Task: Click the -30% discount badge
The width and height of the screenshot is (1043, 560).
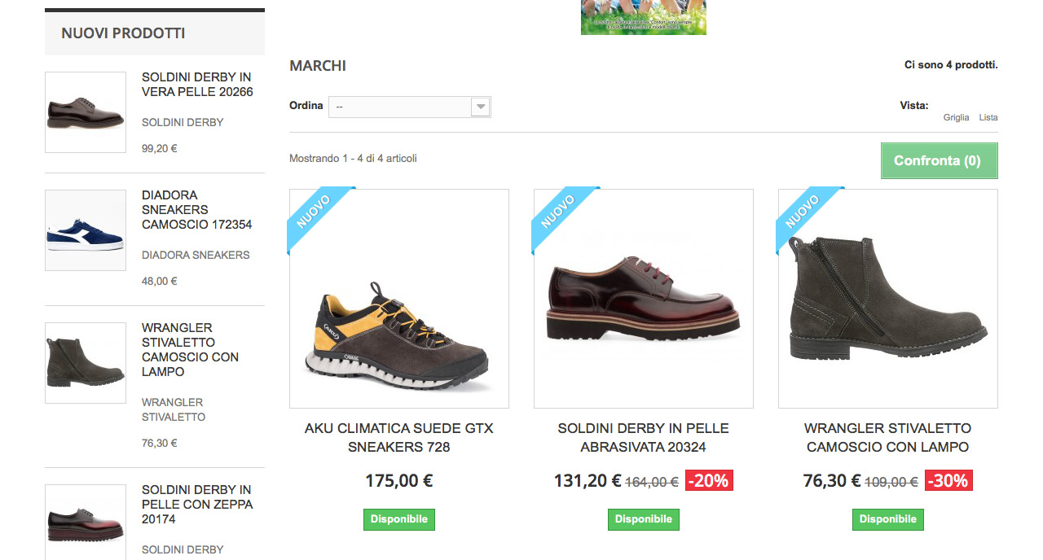Action: (948, 481)
